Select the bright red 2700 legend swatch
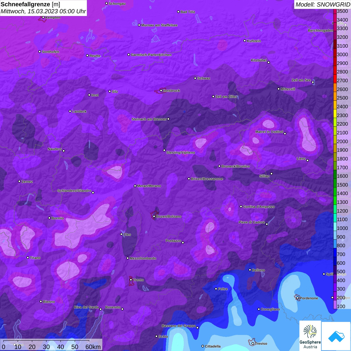 pos(335,79)
